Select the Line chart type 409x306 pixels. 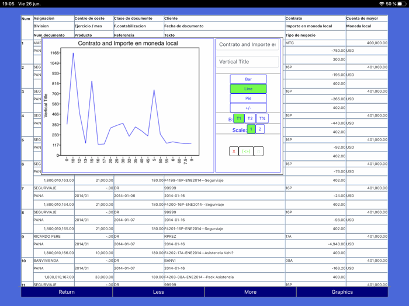point(248,89)
